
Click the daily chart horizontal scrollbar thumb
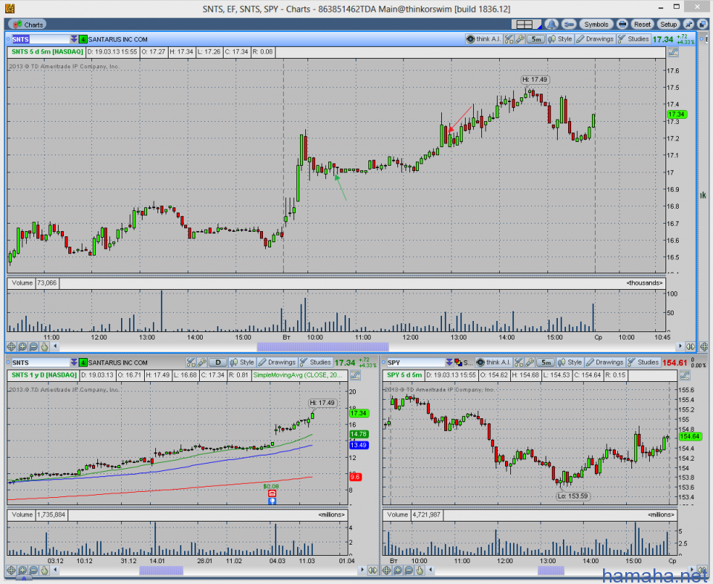tap(161, 571)
